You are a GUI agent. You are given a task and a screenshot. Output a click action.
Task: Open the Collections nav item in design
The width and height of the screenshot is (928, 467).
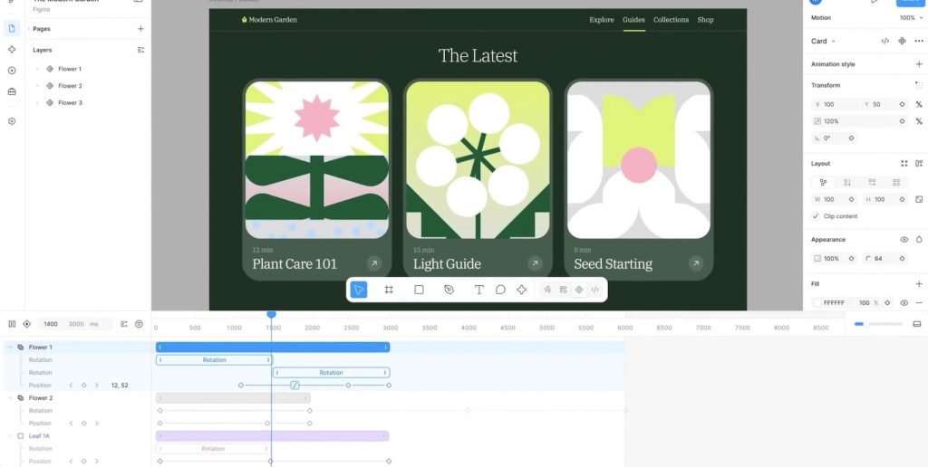672,20
